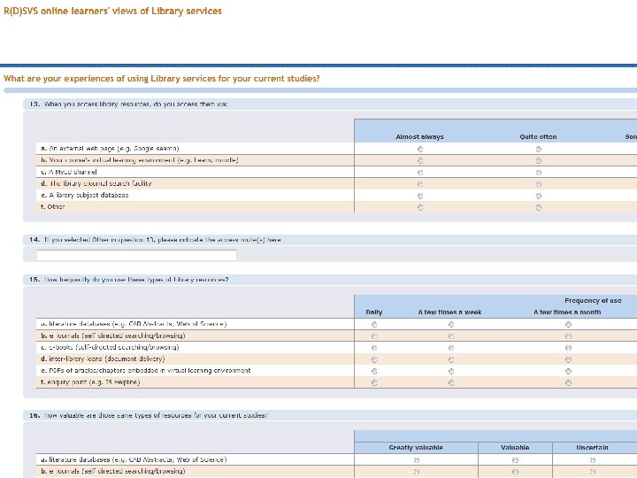This screenshot has width=637, height=478.
Task: Select Daily for literature databases in question 15
Action: (x=374, y=324)
